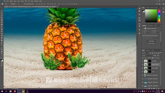
Task: Open the File menu
Action: pyautogui.click(x=5, y=1)
